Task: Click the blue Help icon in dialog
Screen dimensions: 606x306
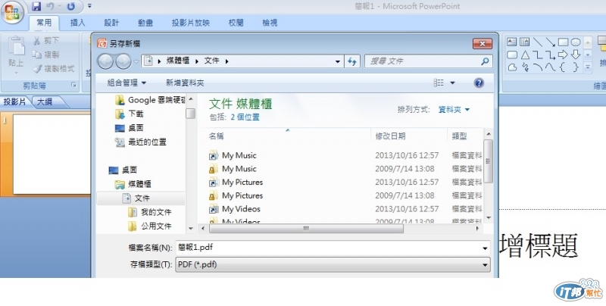Action: click(x=479, y=83)
